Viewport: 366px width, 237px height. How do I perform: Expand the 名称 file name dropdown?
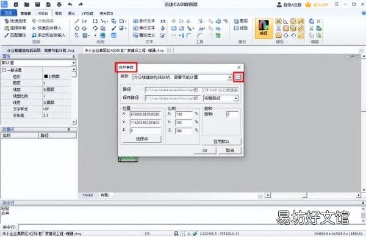point(229,78)
